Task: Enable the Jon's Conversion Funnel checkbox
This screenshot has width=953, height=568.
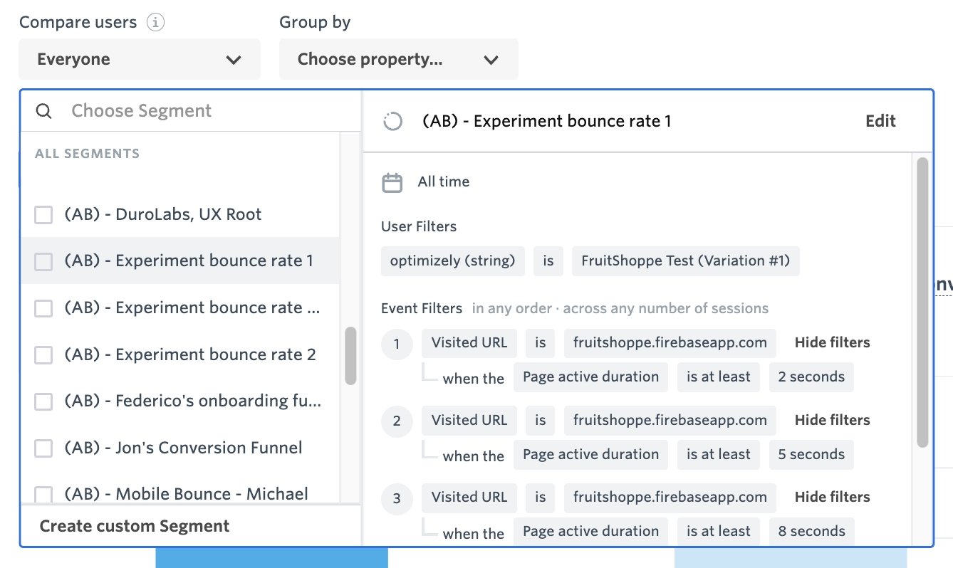Action: click(x=44, y=448)
